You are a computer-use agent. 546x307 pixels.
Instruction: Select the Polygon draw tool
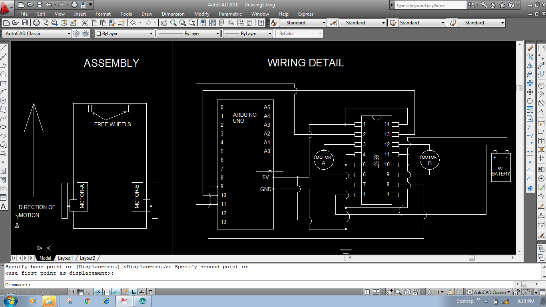pos(3,74)
